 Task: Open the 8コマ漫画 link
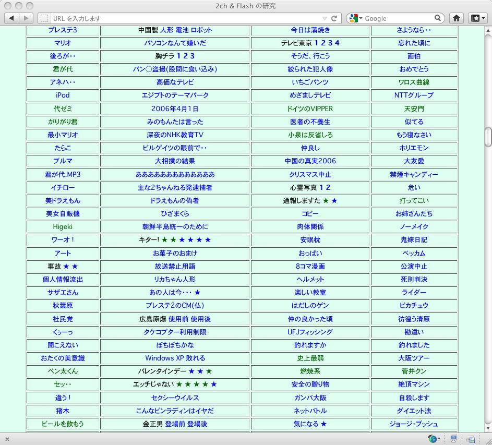[310, 267]
